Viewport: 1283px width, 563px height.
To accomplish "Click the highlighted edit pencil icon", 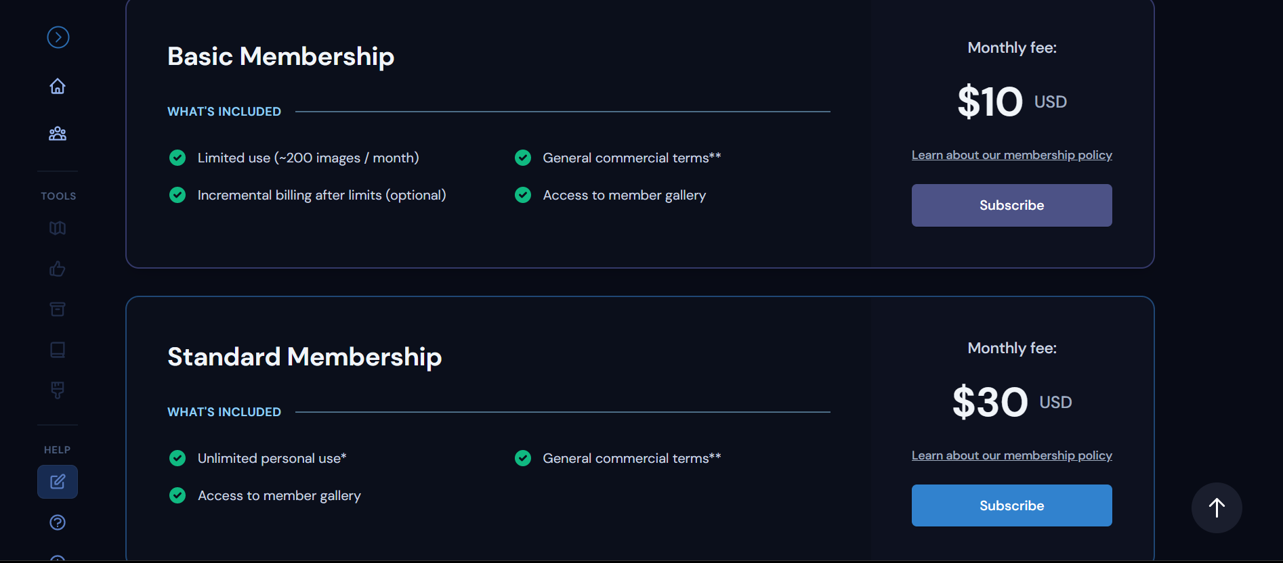I will 58,482.
